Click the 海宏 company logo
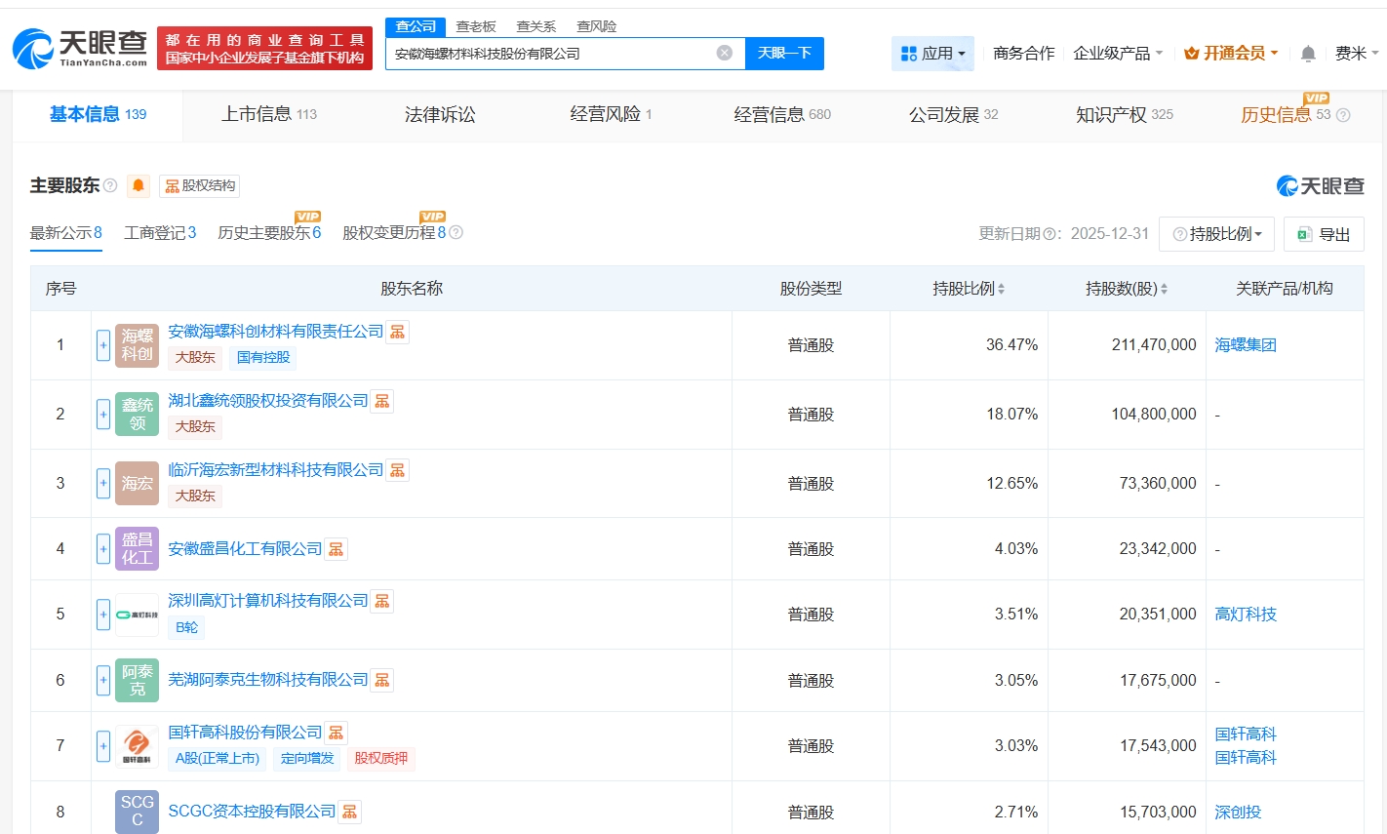The height and width of the screenshot is (834, 1387). click(x=137, y=484)
